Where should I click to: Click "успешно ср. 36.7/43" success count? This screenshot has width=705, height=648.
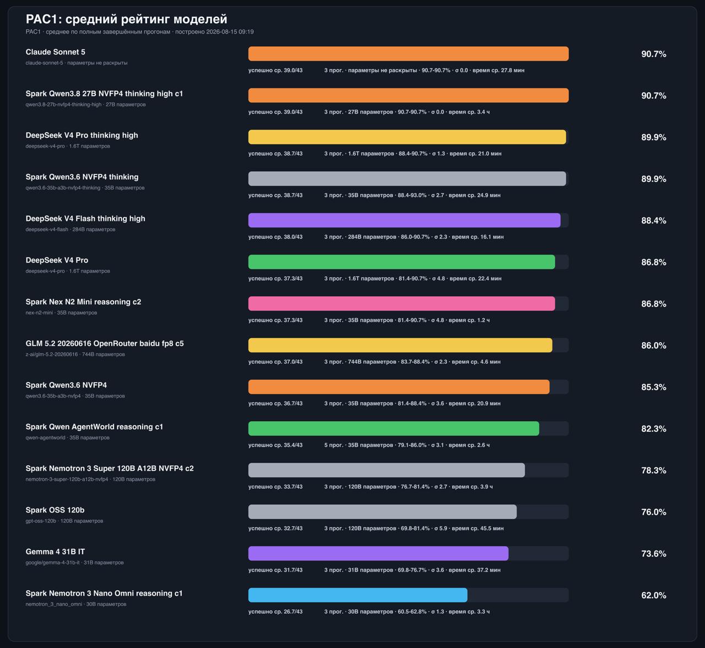pyautogui.click(x=275, y=404)
